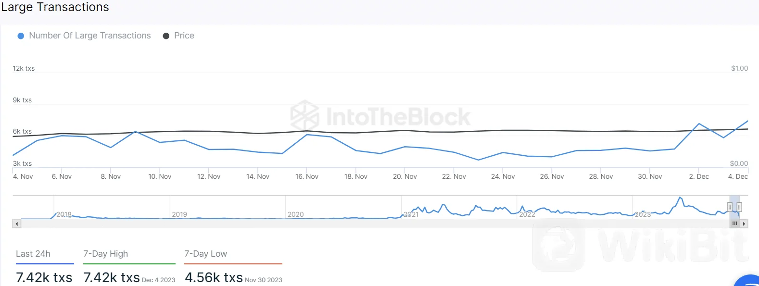
Task: Click the navigator scrollbar thumb grip
Action: [x=734, y=224]
